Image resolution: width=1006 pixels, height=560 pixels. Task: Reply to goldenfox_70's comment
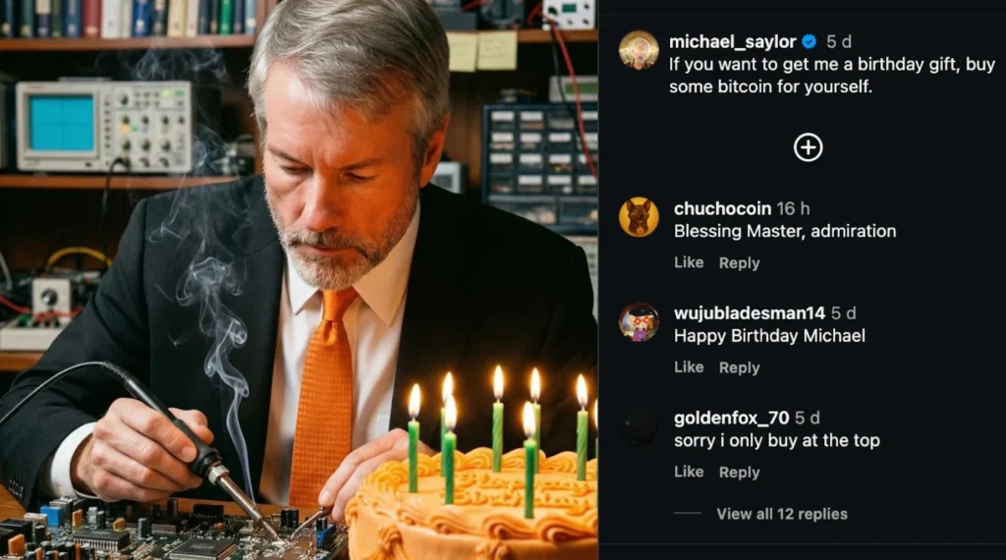[x=739, y=472]
